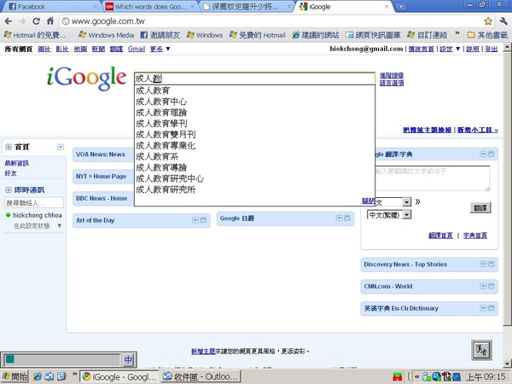Image resolution: width=512 pixels, height=384 pixels.
Task: Expand the 即時通訊 chat section plus icon
Action: pos(9,190)
